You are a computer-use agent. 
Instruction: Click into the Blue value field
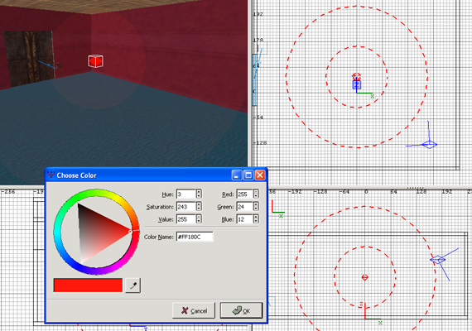click(244, 219)
